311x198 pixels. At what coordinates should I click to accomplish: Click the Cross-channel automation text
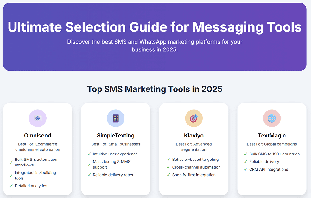click(196, 167)
